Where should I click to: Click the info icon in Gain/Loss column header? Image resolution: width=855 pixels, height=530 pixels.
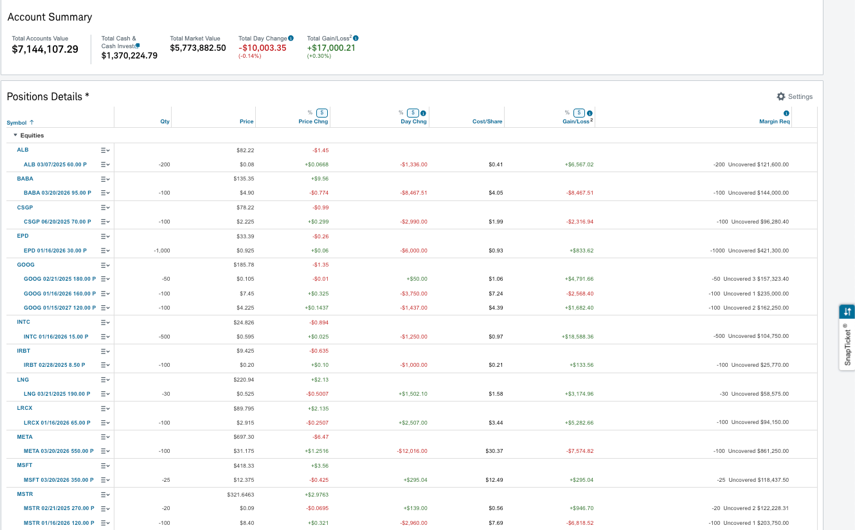point(590,114)
